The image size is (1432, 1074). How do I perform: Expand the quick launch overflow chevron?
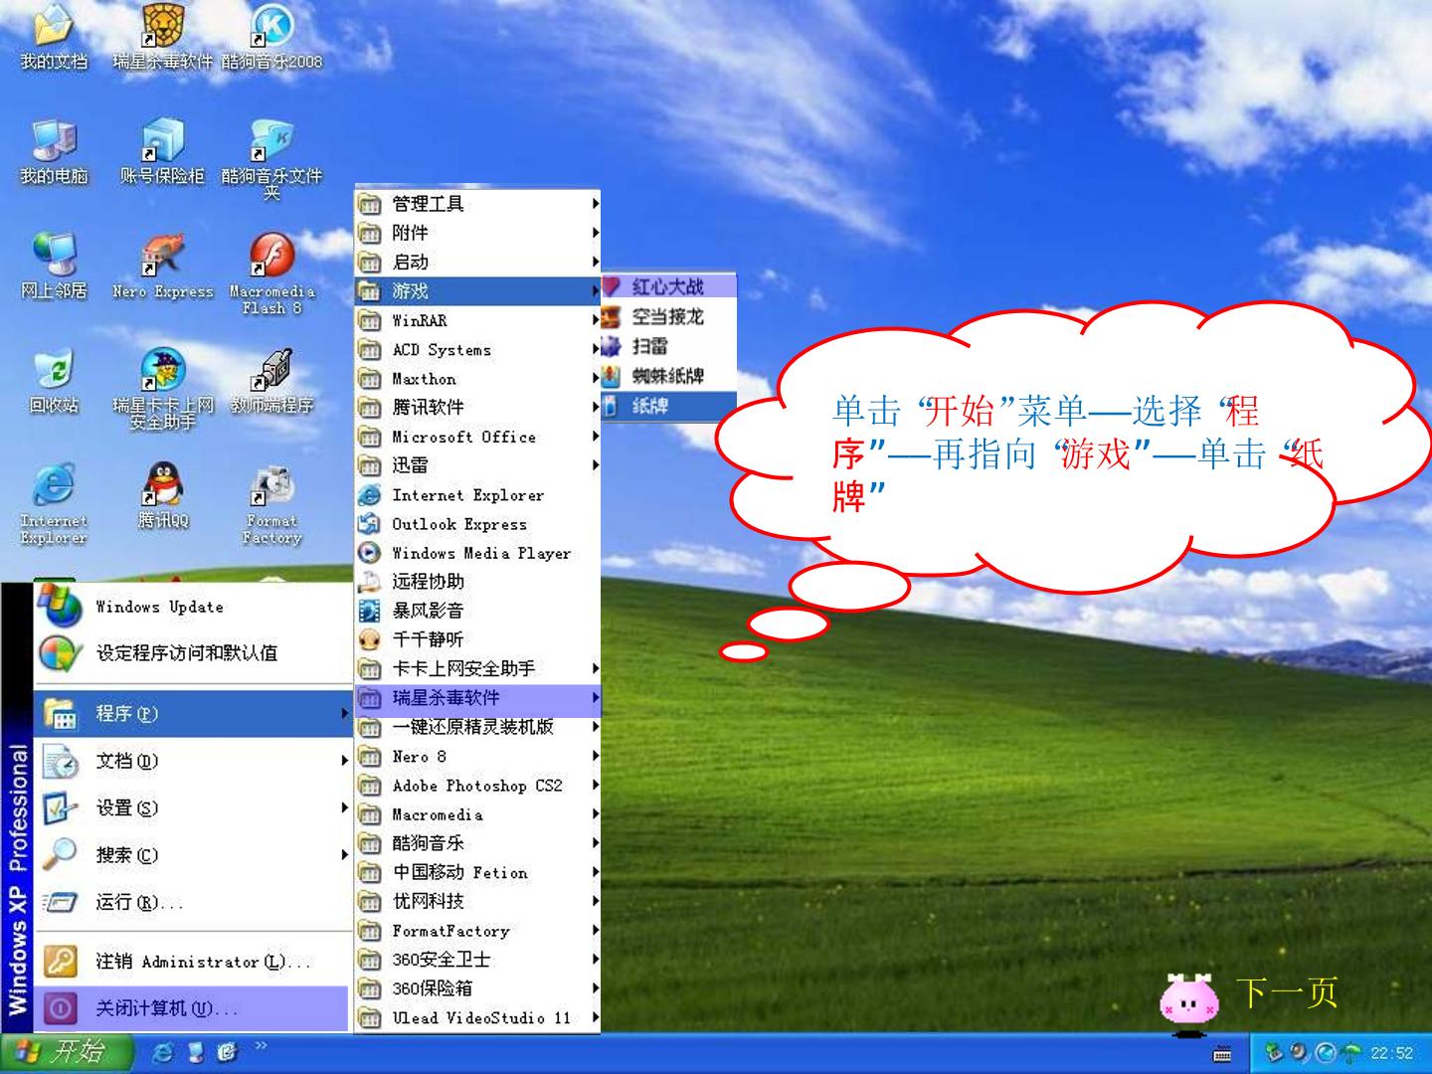coord(262,1046)
